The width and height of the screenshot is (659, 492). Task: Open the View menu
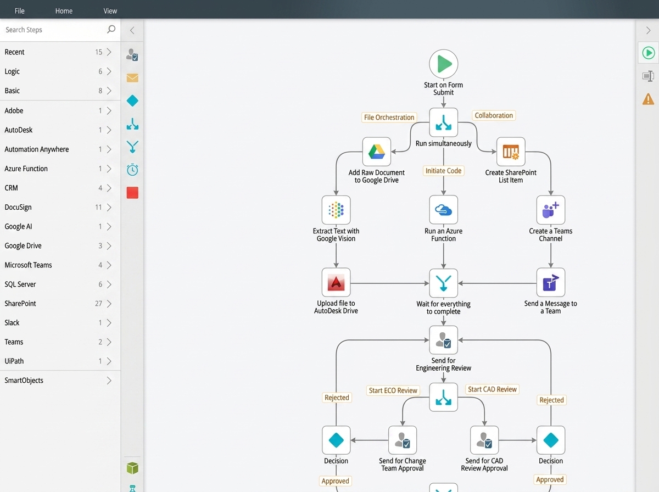110,10
